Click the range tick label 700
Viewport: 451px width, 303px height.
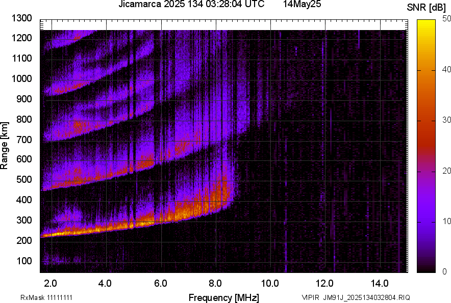(24, 140)
